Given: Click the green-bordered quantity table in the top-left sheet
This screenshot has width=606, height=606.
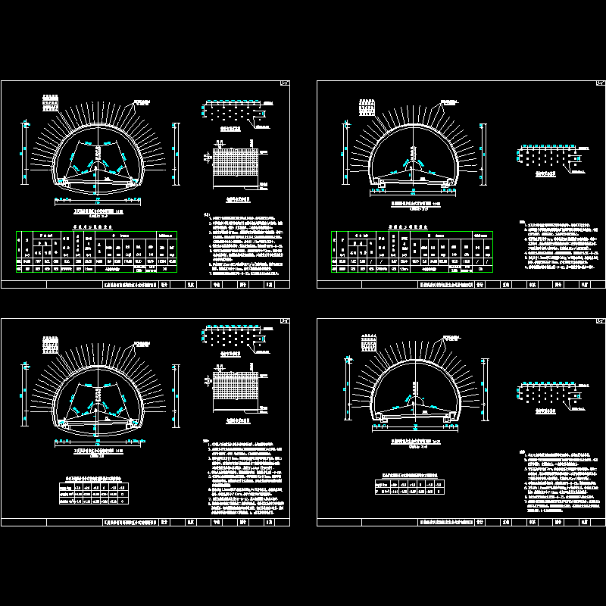Looking at the screenshot, I should point(97,251).
